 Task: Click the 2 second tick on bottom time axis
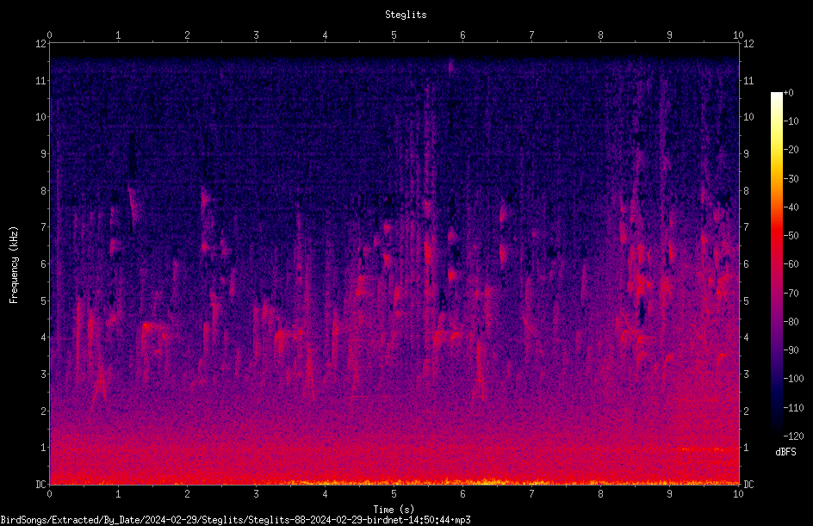[187, 494]
